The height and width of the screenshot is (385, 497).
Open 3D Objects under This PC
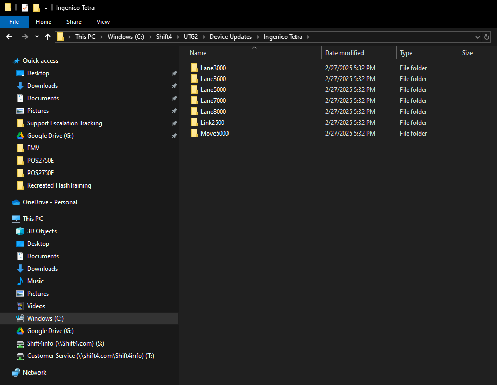tap(42, 231)
